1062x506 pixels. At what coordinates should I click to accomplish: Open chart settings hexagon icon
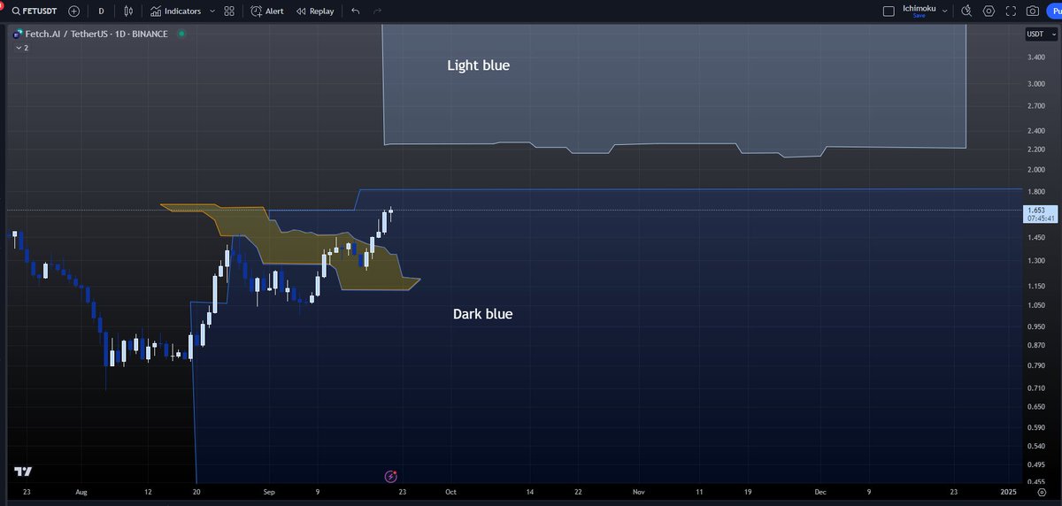(x=989, y=11)
